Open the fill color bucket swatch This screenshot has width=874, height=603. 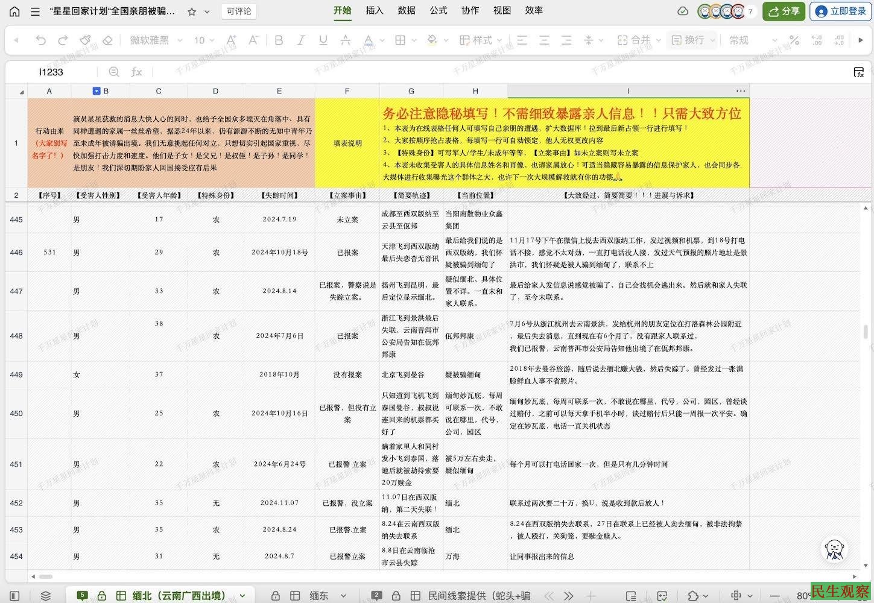click(x=432, y=40)
